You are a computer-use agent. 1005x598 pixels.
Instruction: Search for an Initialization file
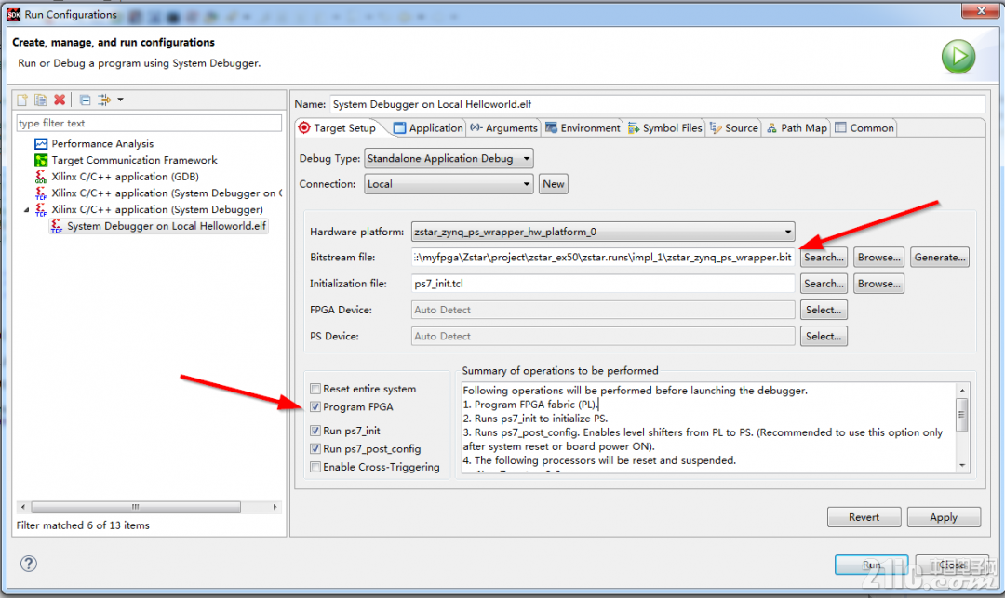coord(824,284)
